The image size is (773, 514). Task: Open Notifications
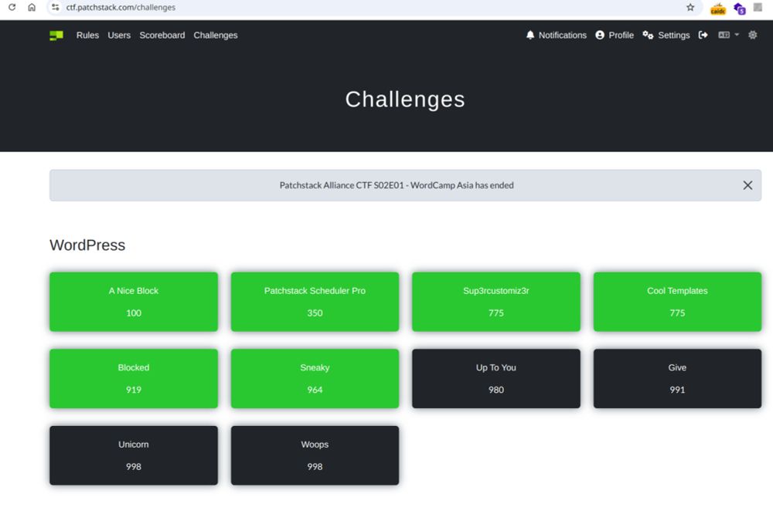[556, 36]
